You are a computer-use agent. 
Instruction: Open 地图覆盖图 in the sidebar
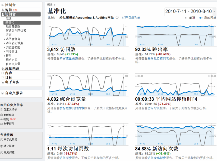point(13,26)
